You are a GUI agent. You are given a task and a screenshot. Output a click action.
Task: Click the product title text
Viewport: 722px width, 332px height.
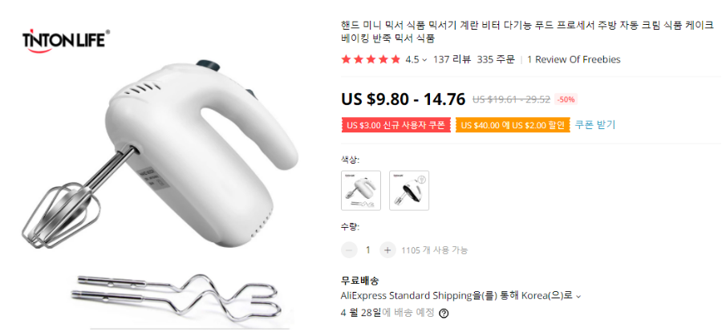[x=527, y=32]
